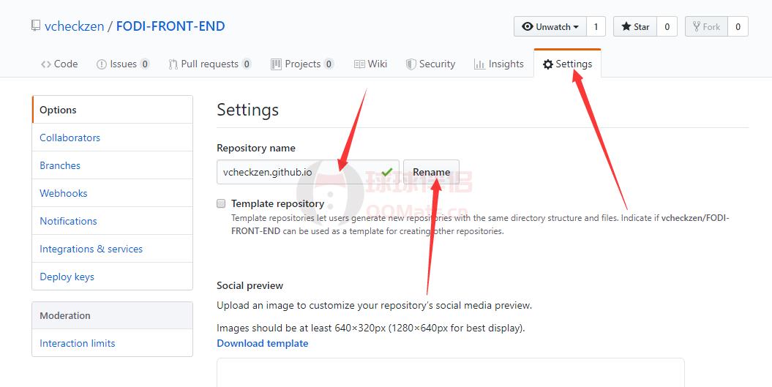Viewport: 772px width, 387px height.
Task: Click the repository book icon beside vcheckzen
Action: tap(35, 26)
